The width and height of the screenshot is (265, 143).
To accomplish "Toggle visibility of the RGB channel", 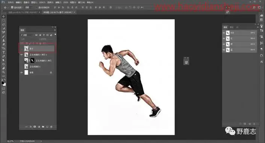I will (224, 33).
